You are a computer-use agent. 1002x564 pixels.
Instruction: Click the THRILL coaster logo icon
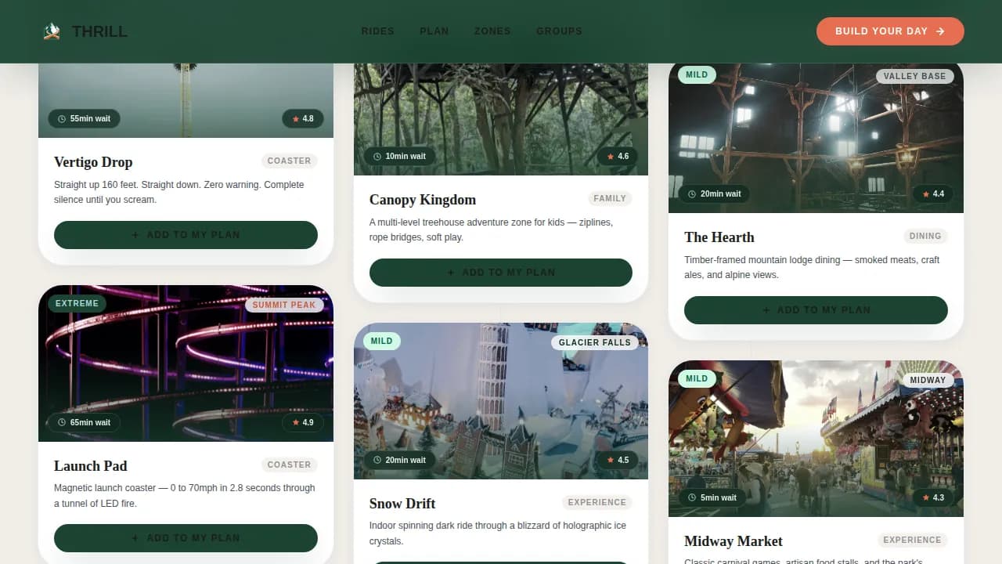point(51,31)
